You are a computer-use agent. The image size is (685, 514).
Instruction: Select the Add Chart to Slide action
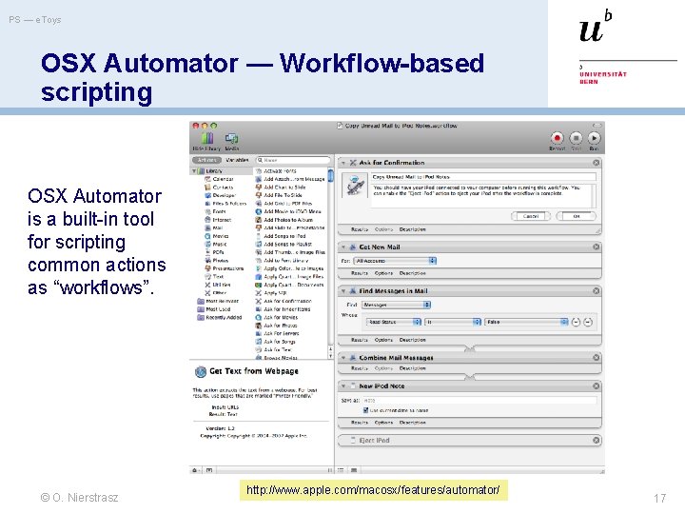281,188
